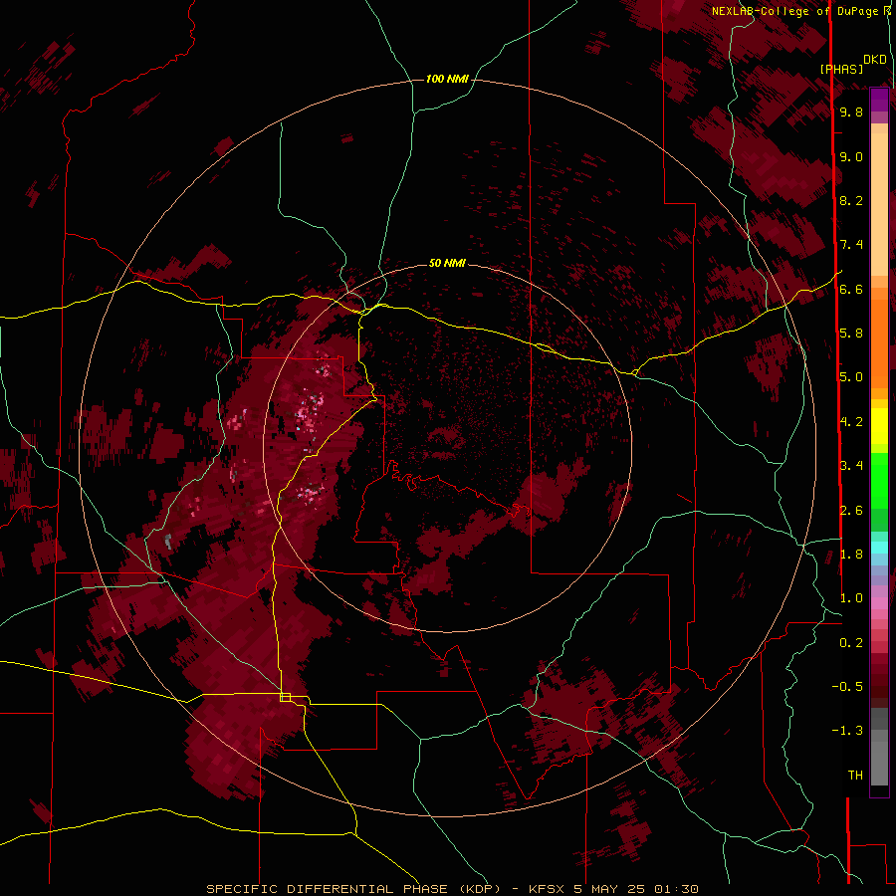Click the 50 NMI range ring label
Screen dimensions: 896x896
[447, 263]
